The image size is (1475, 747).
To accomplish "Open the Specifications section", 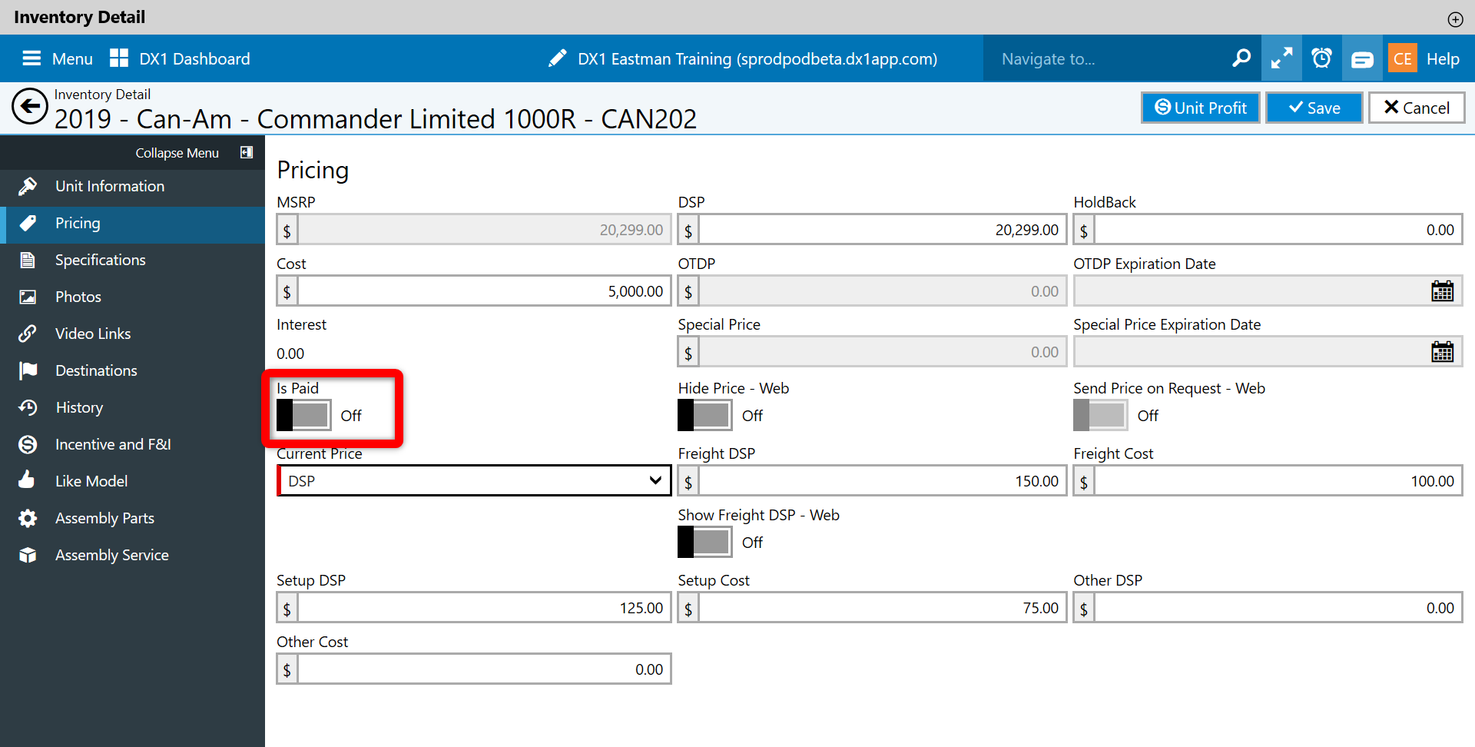I will (x=132, y=260).
